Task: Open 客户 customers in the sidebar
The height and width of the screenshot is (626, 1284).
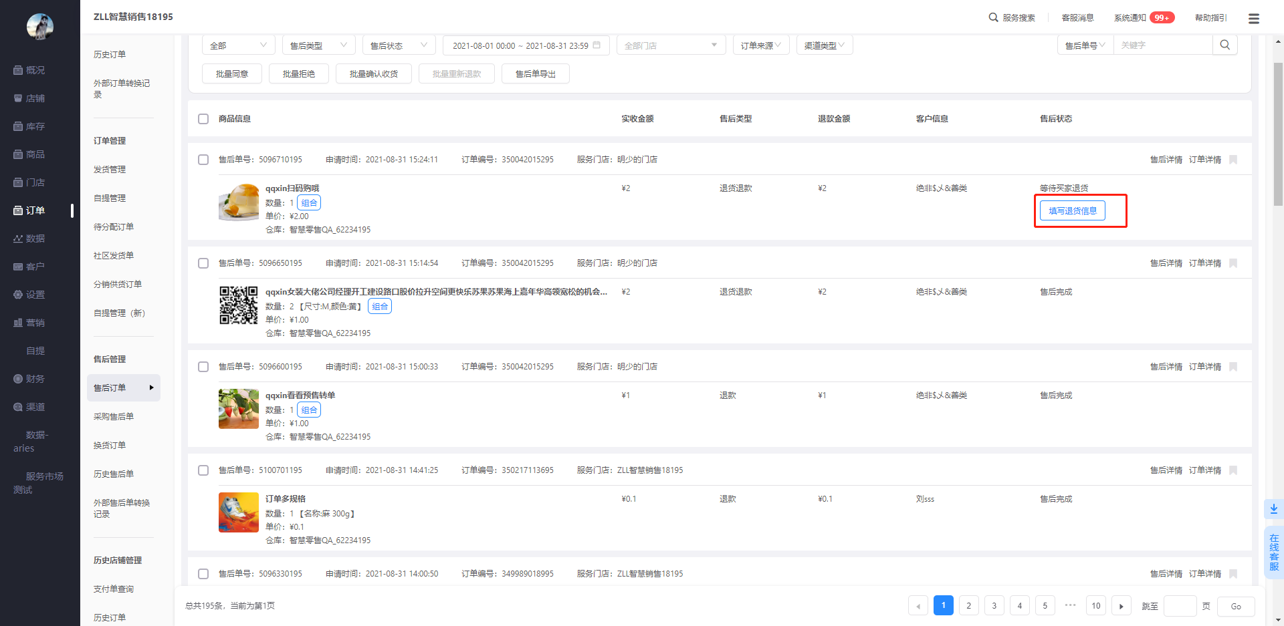Action: pos(29,267)
